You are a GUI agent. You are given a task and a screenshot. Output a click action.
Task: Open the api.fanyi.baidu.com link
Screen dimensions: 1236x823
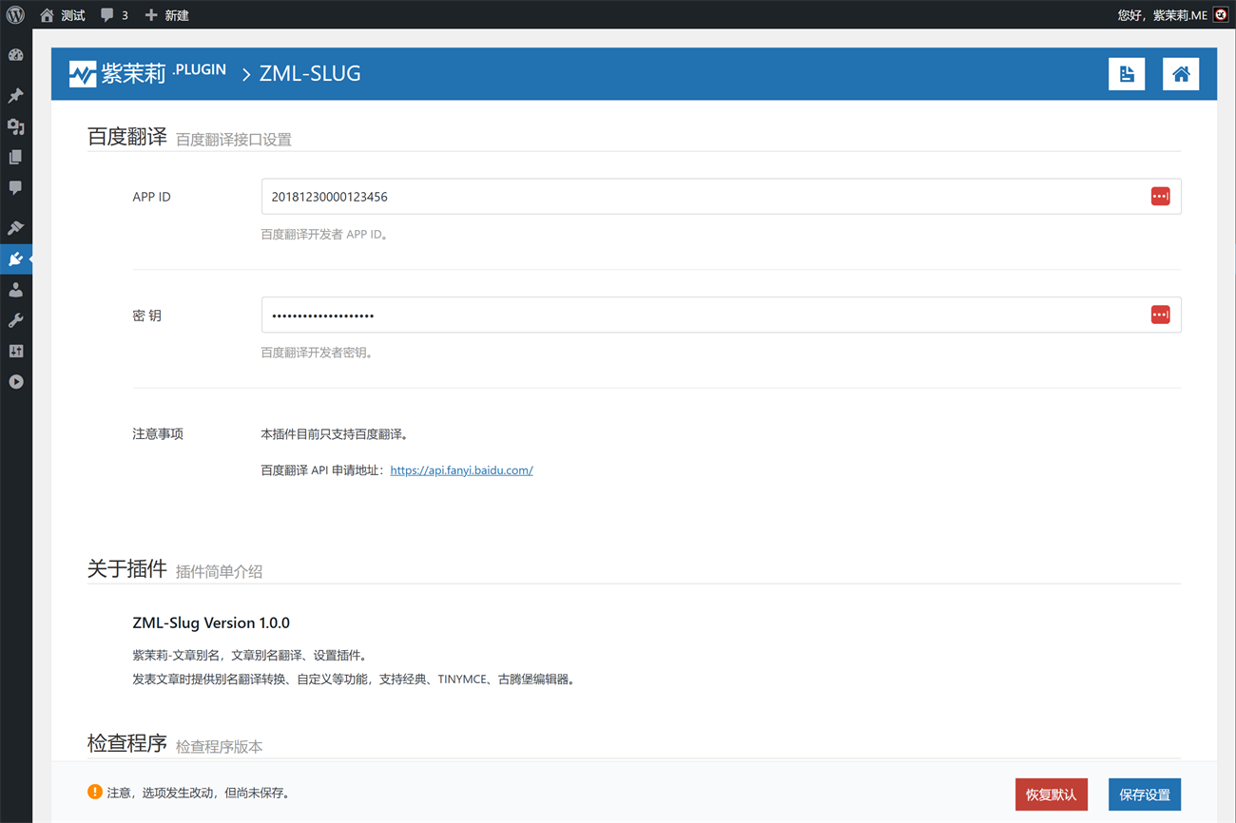click(461, 470)
